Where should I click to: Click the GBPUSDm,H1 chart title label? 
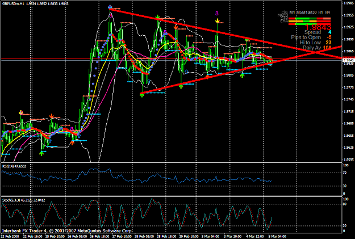(x=13, y=3)
